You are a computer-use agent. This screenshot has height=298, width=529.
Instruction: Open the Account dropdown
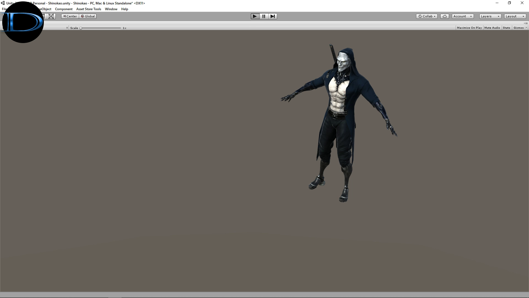pos(463,16)
